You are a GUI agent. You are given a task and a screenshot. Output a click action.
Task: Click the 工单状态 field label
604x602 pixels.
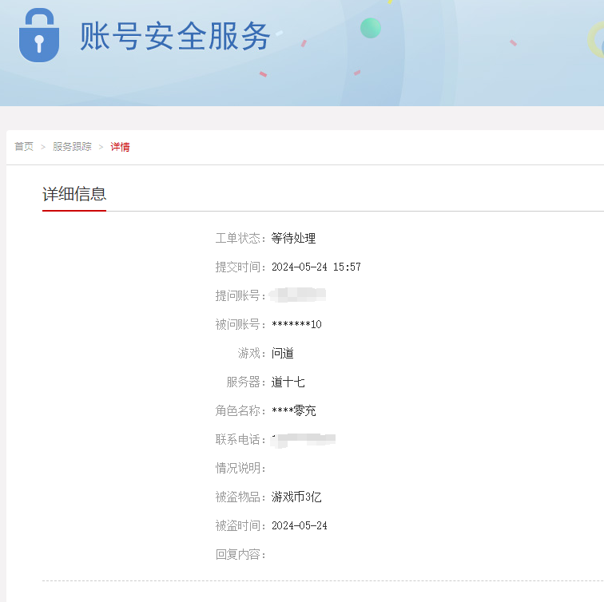coord(240,238)
